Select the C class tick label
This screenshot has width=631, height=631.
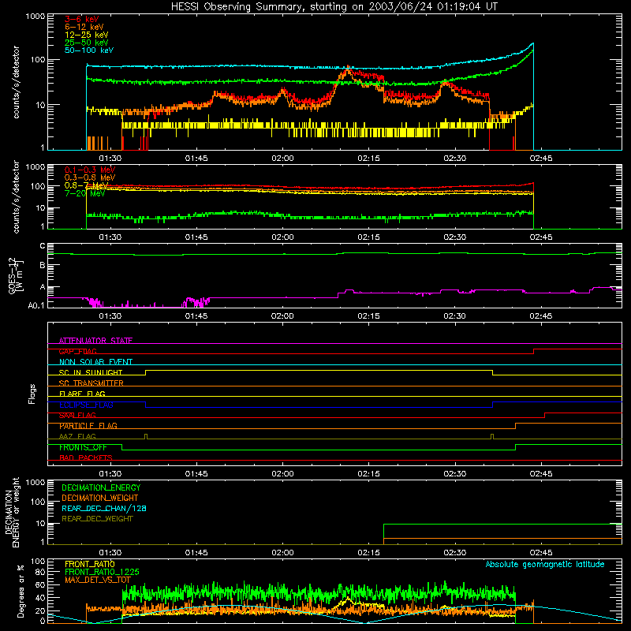(43, 246)
